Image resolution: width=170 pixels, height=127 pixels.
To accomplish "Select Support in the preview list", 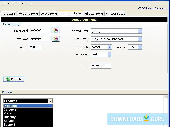I will coord(28,125).
